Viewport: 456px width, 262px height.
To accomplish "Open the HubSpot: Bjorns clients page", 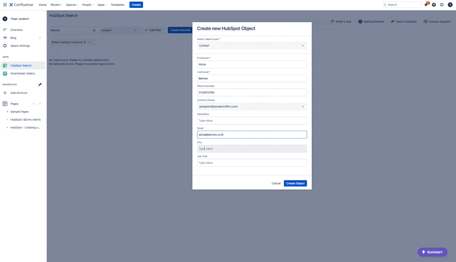I will 26,120.
